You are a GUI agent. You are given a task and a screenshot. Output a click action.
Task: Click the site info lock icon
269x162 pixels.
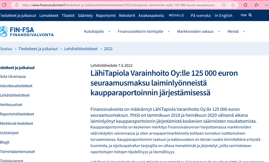pos(17,5)
